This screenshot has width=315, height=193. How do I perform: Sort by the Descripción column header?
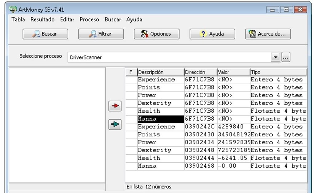point(161,72)
